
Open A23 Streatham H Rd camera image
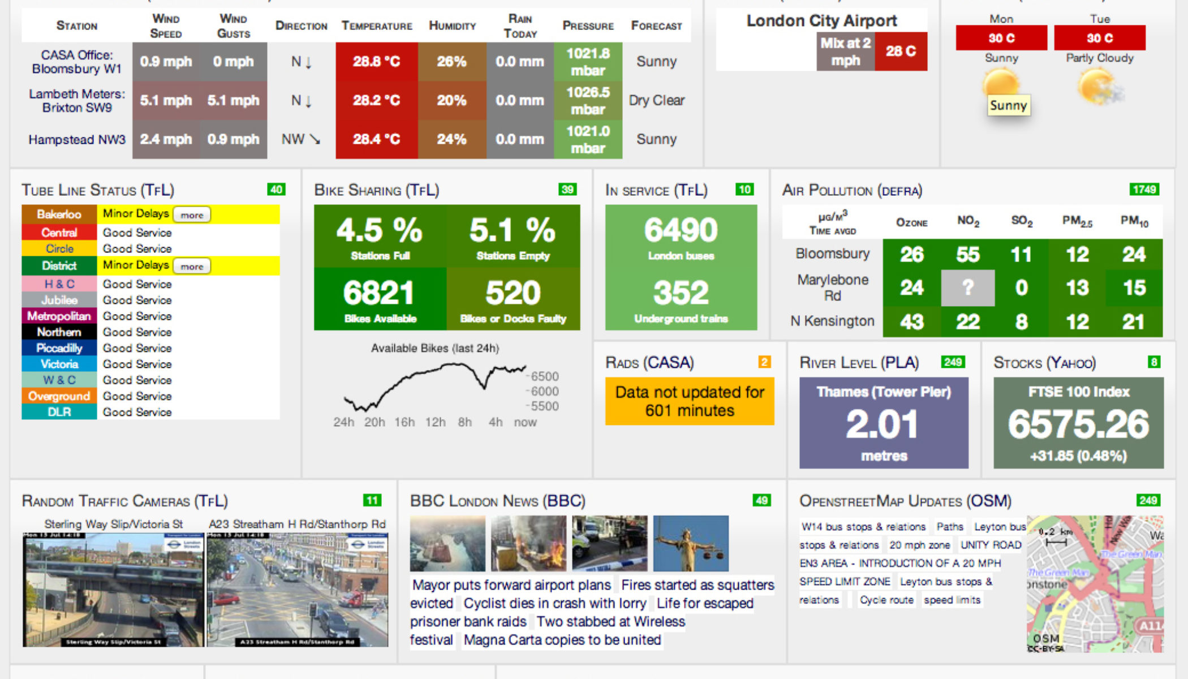(298, 590)
